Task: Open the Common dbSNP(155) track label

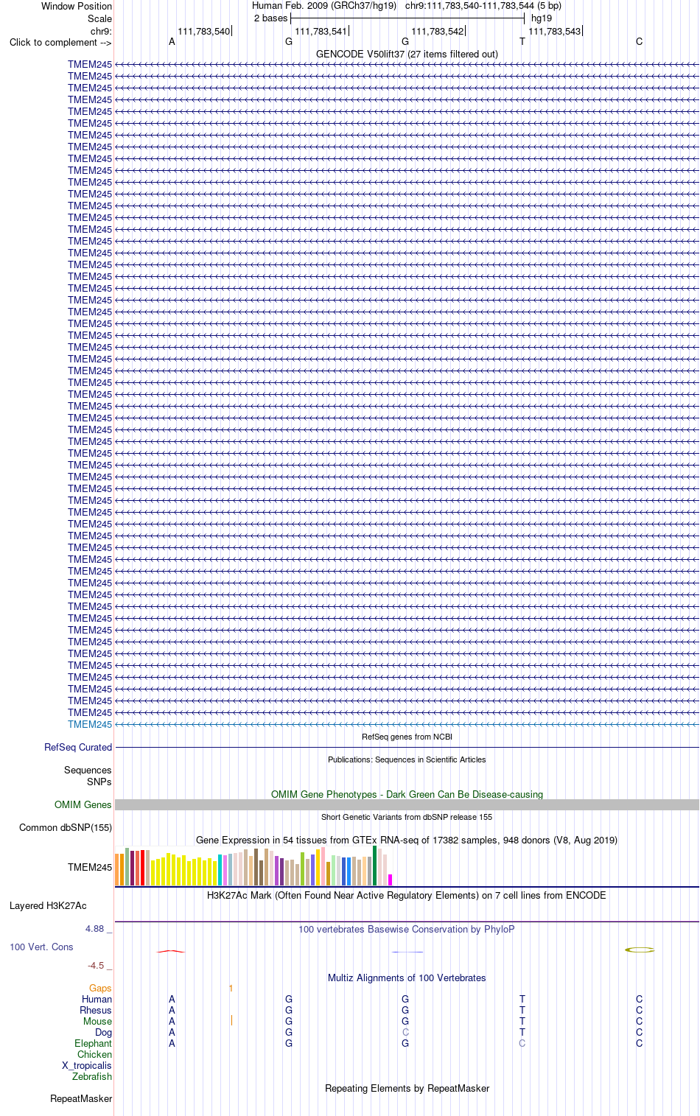Action: [x=66, y=827]
